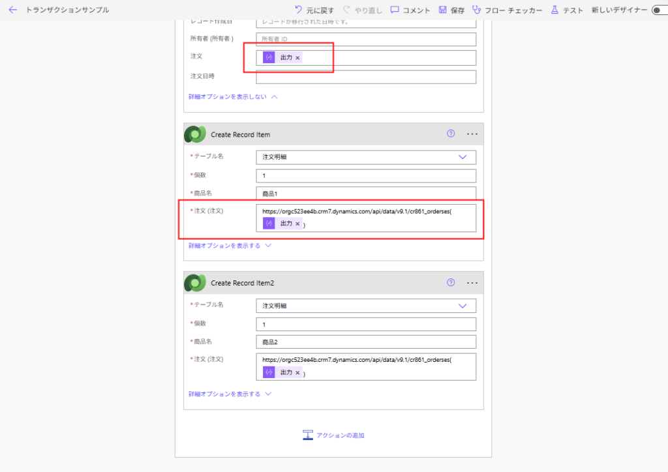Click the back arrow icon
Screen dimensions: 668x472
[12, 10]
